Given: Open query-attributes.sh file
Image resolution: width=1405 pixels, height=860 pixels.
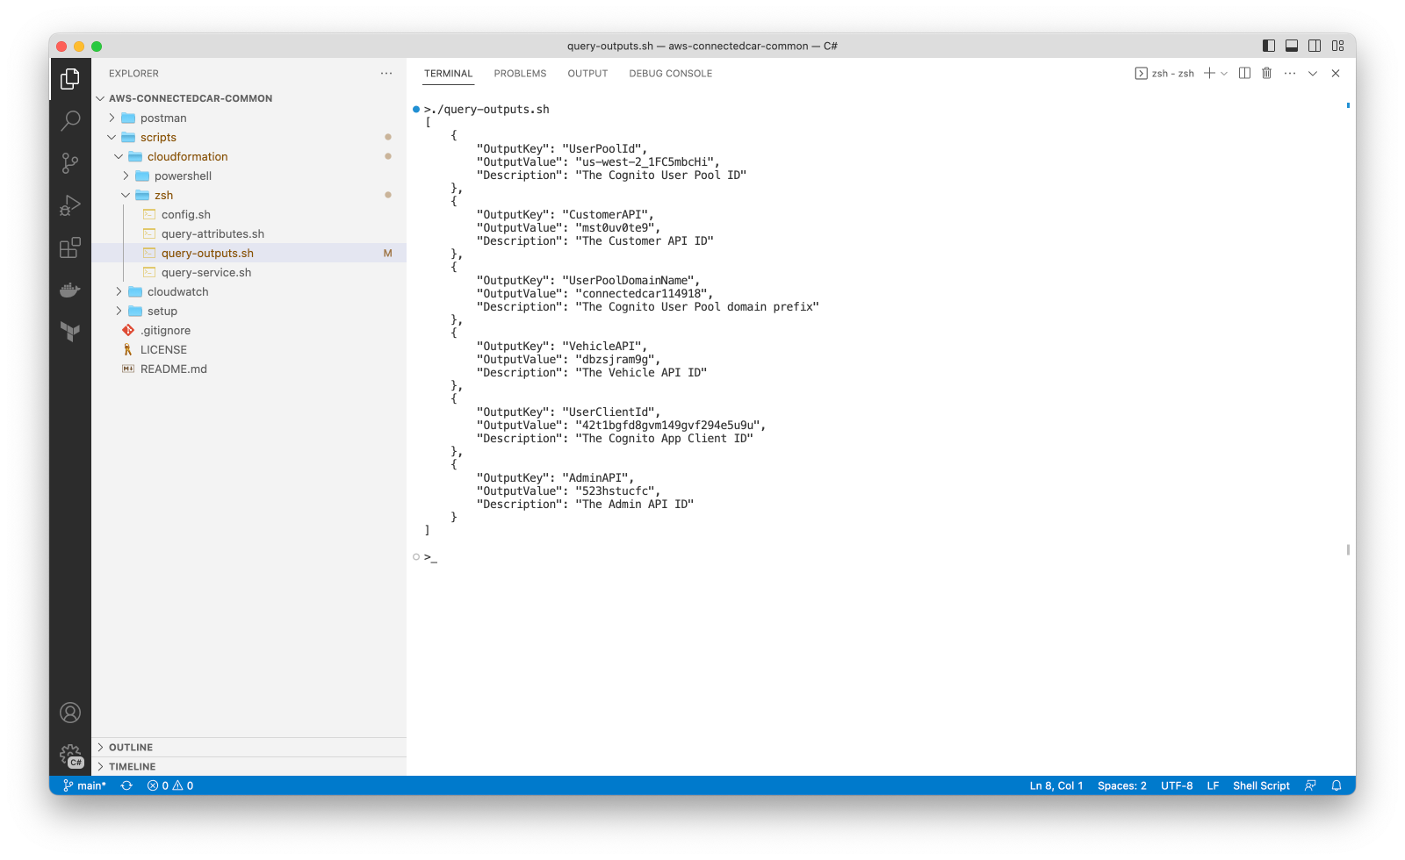Looking at the screenshot, I should coord(249,233).
